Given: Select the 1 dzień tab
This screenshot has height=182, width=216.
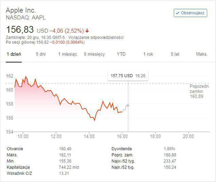Looking at the screenshot, I should coord(14,54).
